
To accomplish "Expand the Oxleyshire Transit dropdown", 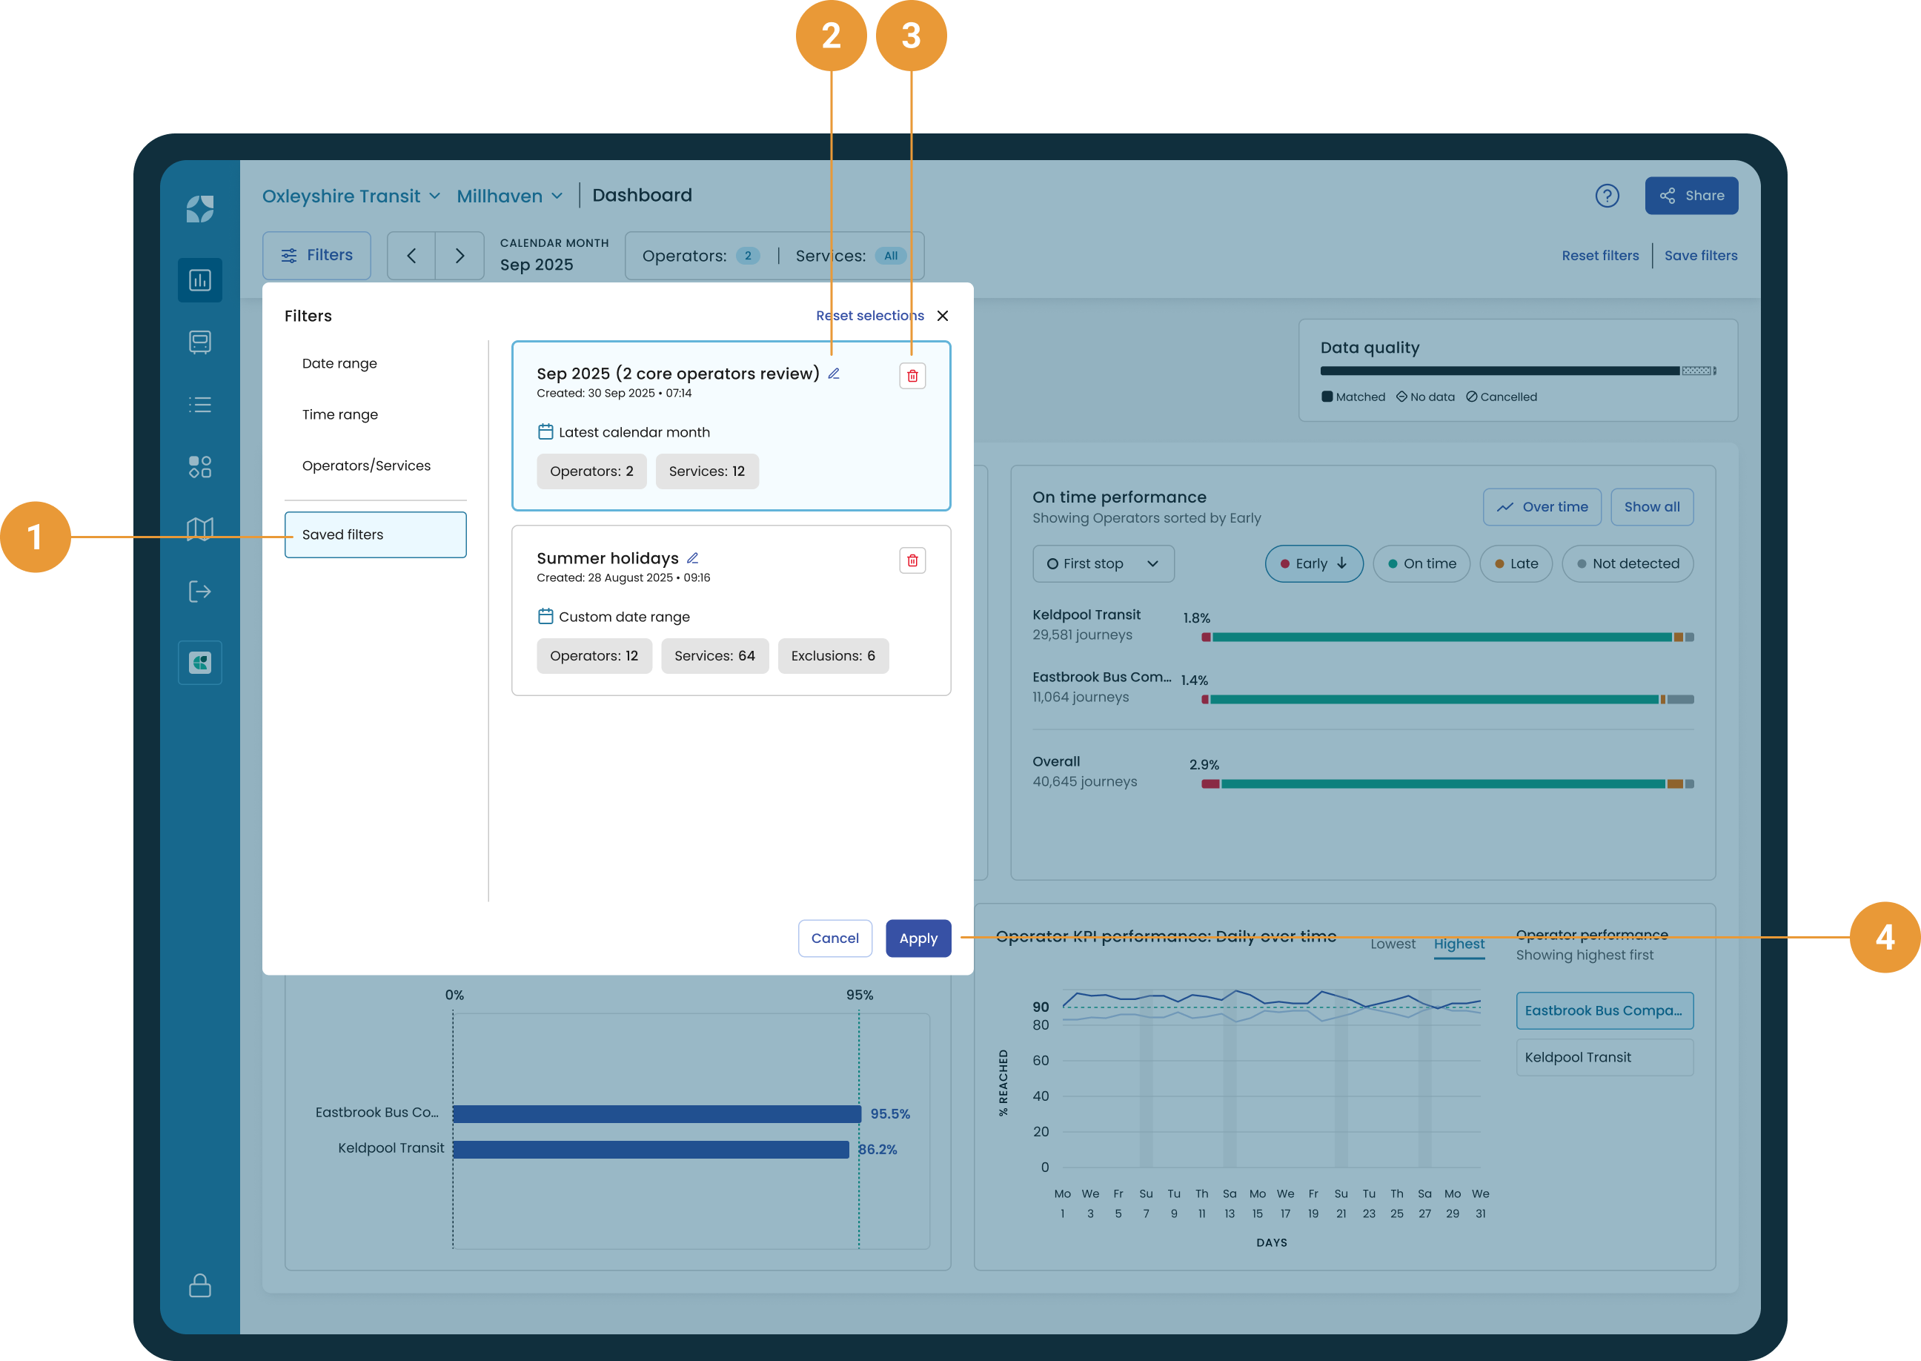I will [x=351, y=196].
